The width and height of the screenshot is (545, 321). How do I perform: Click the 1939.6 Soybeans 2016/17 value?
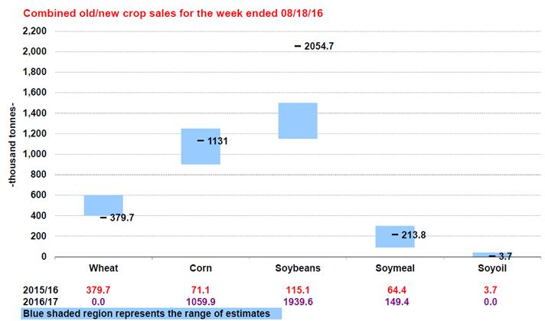pos(298,303)
